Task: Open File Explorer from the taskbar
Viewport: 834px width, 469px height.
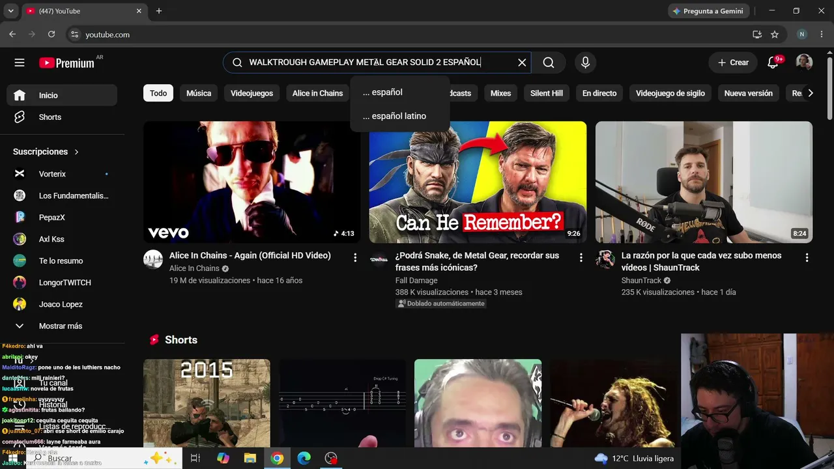Action: [250, 458]
